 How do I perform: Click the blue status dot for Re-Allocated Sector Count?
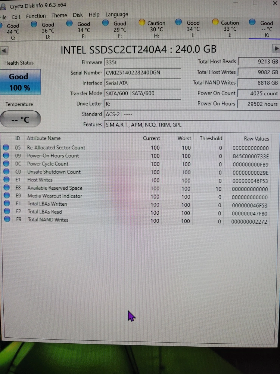tap(6, 147)
